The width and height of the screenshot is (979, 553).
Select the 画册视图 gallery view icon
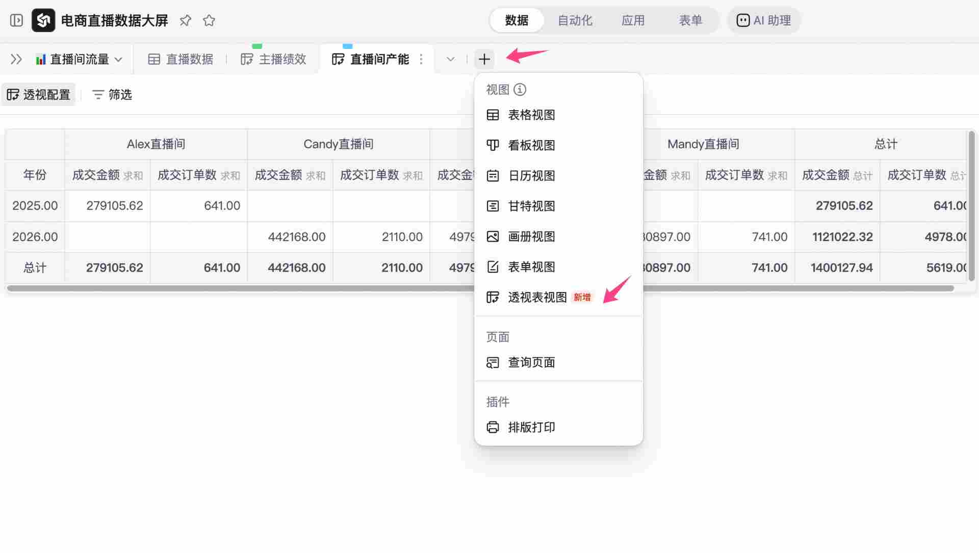493,236
